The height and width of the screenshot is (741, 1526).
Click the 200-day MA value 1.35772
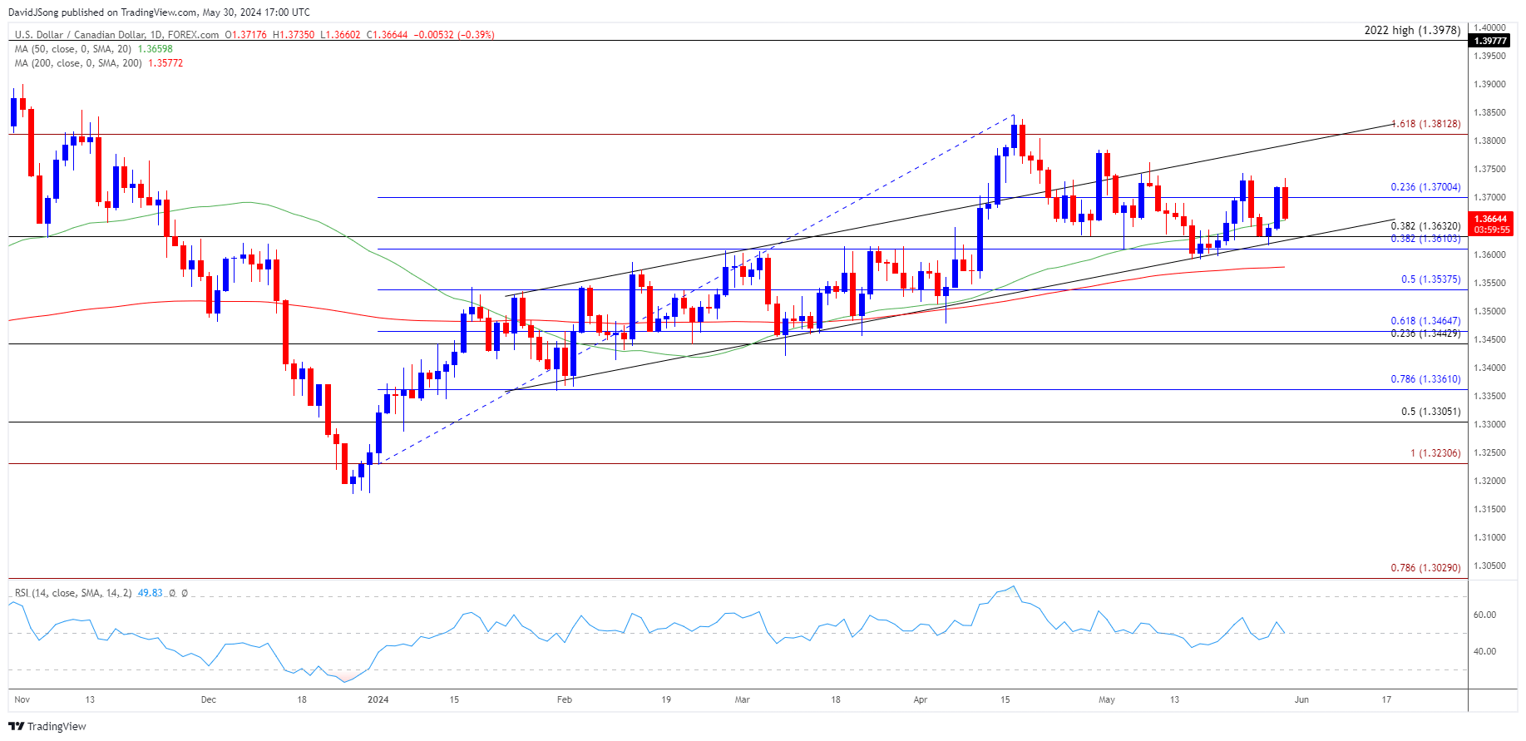(x=166, y=63)
